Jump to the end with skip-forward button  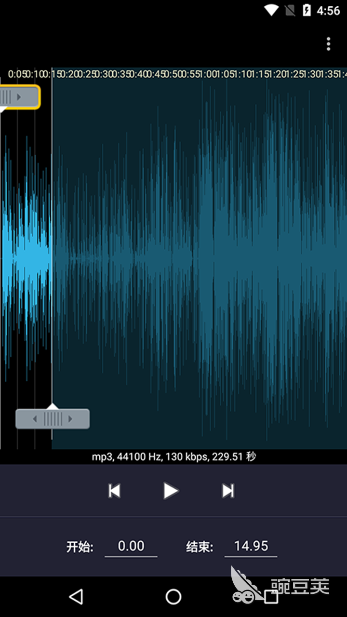(x=228, y=491)
